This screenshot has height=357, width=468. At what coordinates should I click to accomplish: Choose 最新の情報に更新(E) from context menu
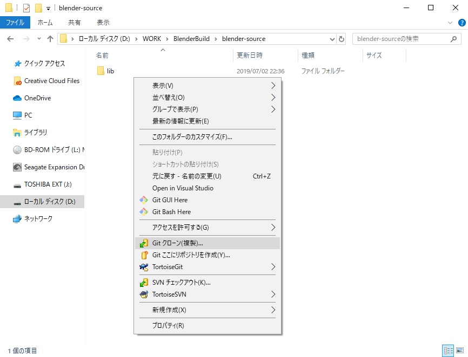(x=208, y=121)
